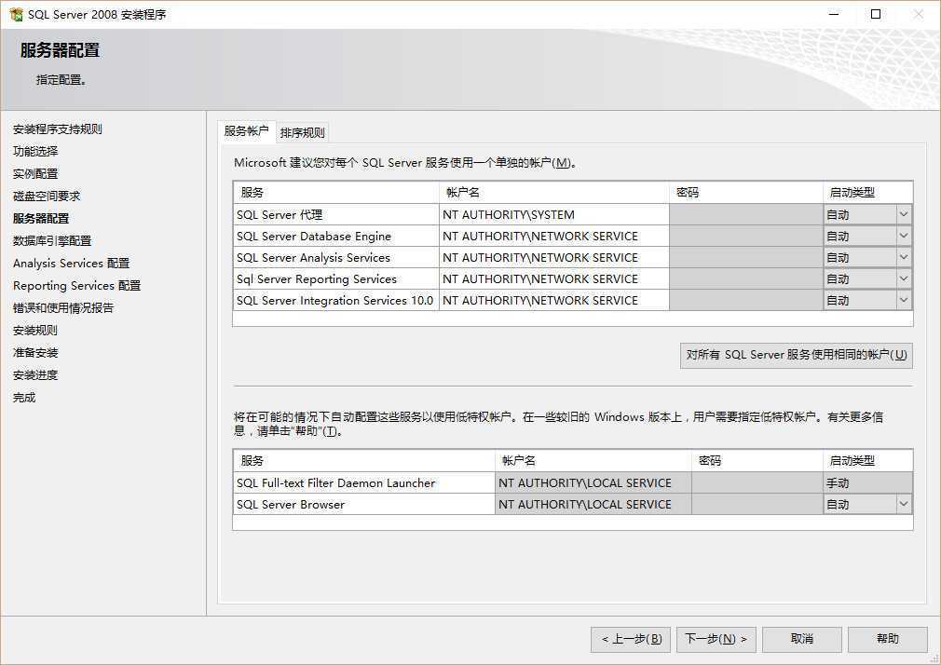Click the 取消 button

coord(802,639)
